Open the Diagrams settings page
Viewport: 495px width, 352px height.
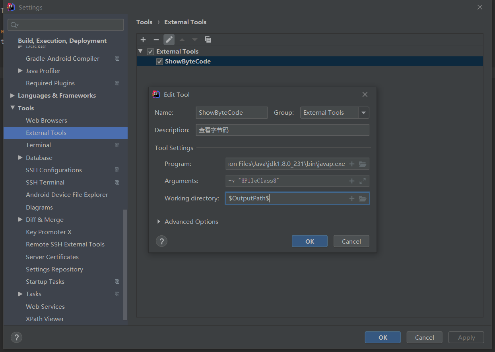[39, 208]
